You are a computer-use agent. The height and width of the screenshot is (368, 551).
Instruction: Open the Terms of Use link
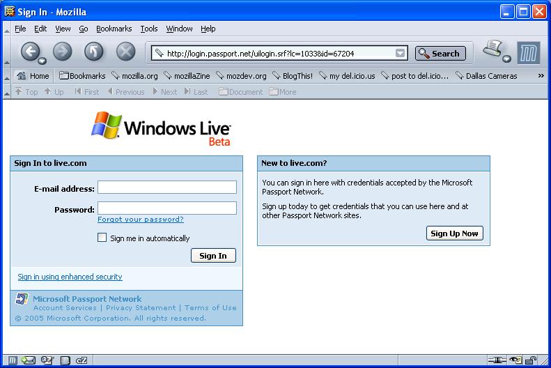[210, 307]
